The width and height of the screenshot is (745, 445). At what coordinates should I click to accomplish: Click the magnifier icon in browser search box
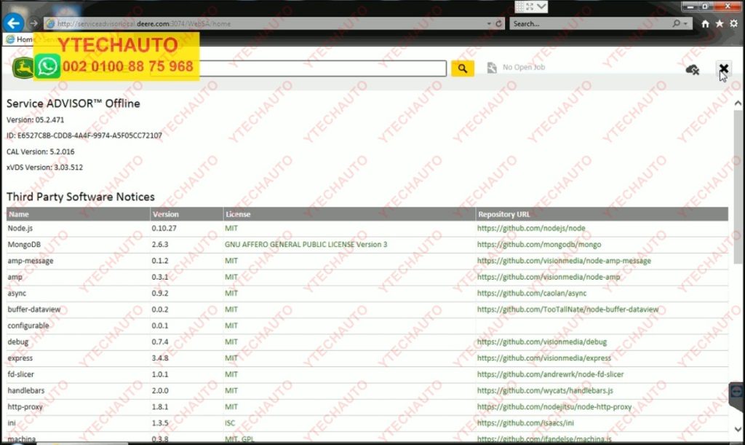[676, 23]
